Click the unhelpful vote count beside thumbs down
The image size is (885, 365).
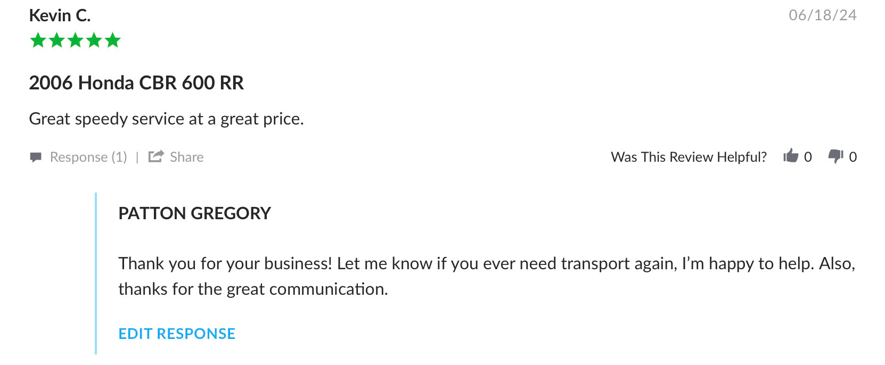853,157
